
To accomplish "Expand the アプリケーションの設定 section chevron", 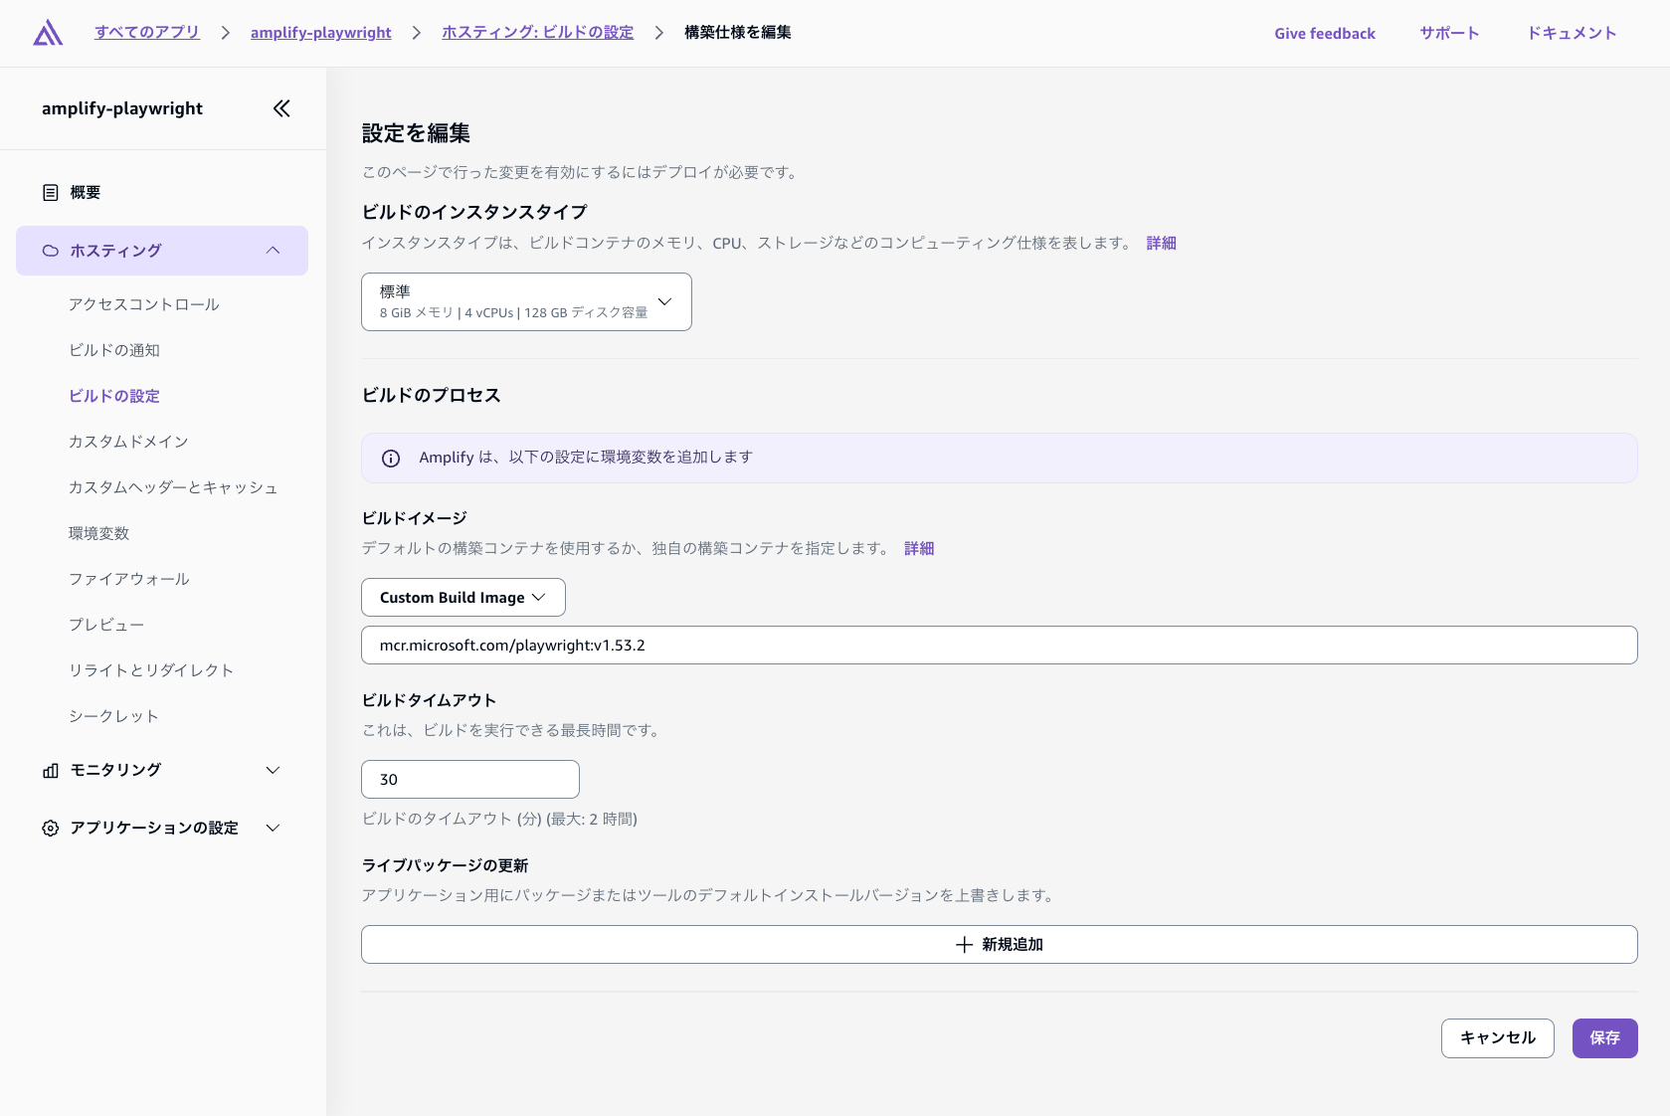I will click(x=274, y=829).
